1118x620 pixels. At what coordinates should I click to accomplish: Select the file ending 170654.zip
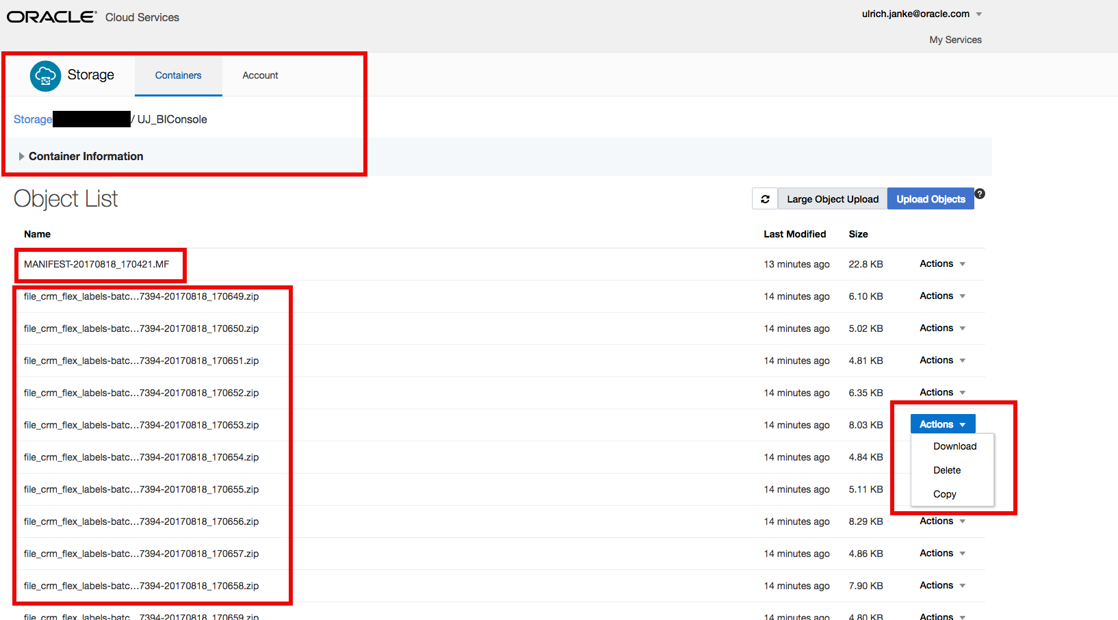(141, 457)
